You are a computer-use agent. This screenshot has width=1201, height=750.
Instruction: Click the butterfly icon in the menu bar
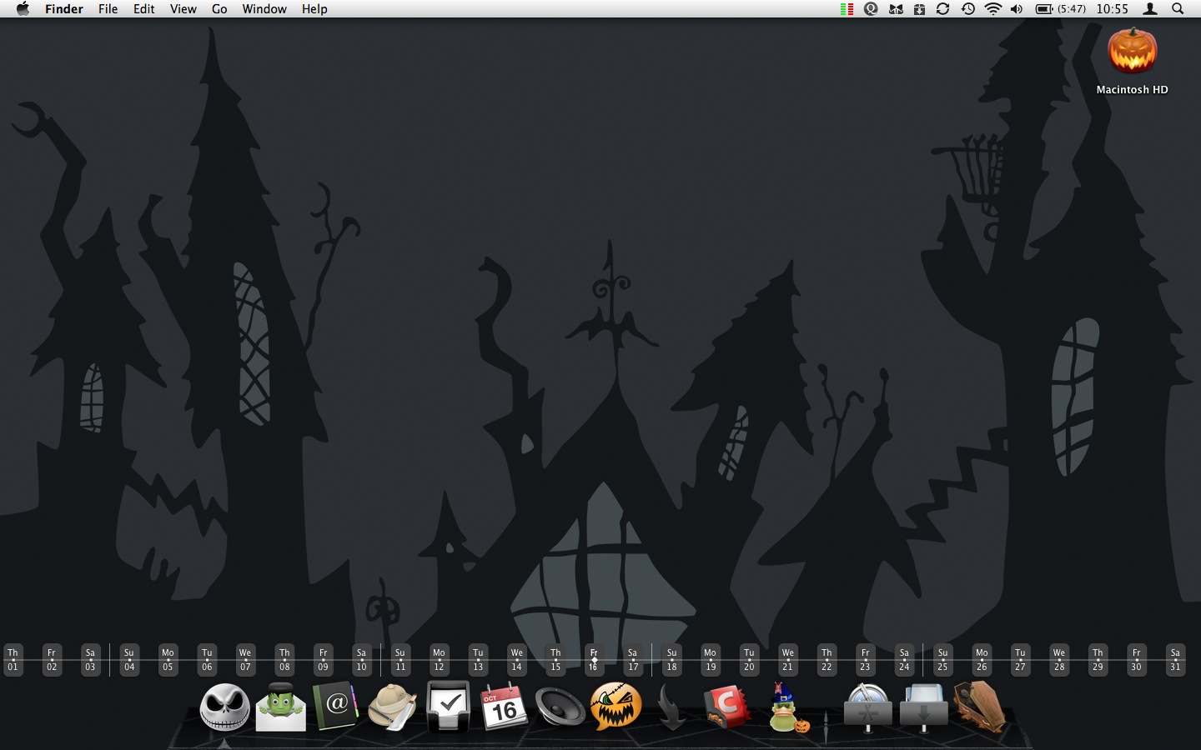(x=896, y=9)
